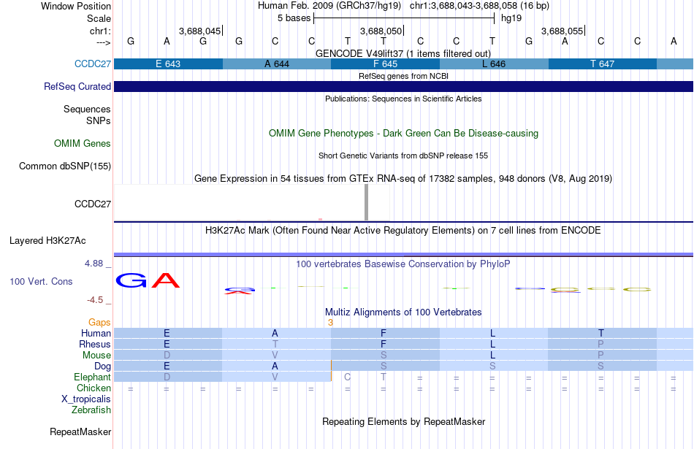Viewport: 694px width, 449px height.
Task: Select the E 643 codon block
Action: pos(168,64)
